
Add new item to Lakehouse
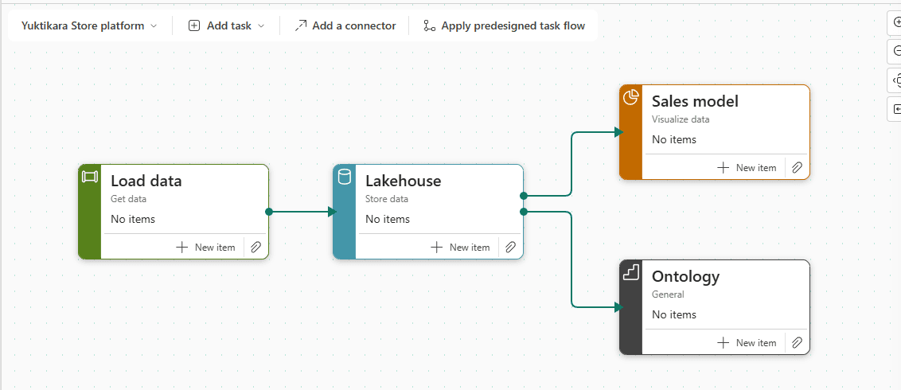pos(460,248)
